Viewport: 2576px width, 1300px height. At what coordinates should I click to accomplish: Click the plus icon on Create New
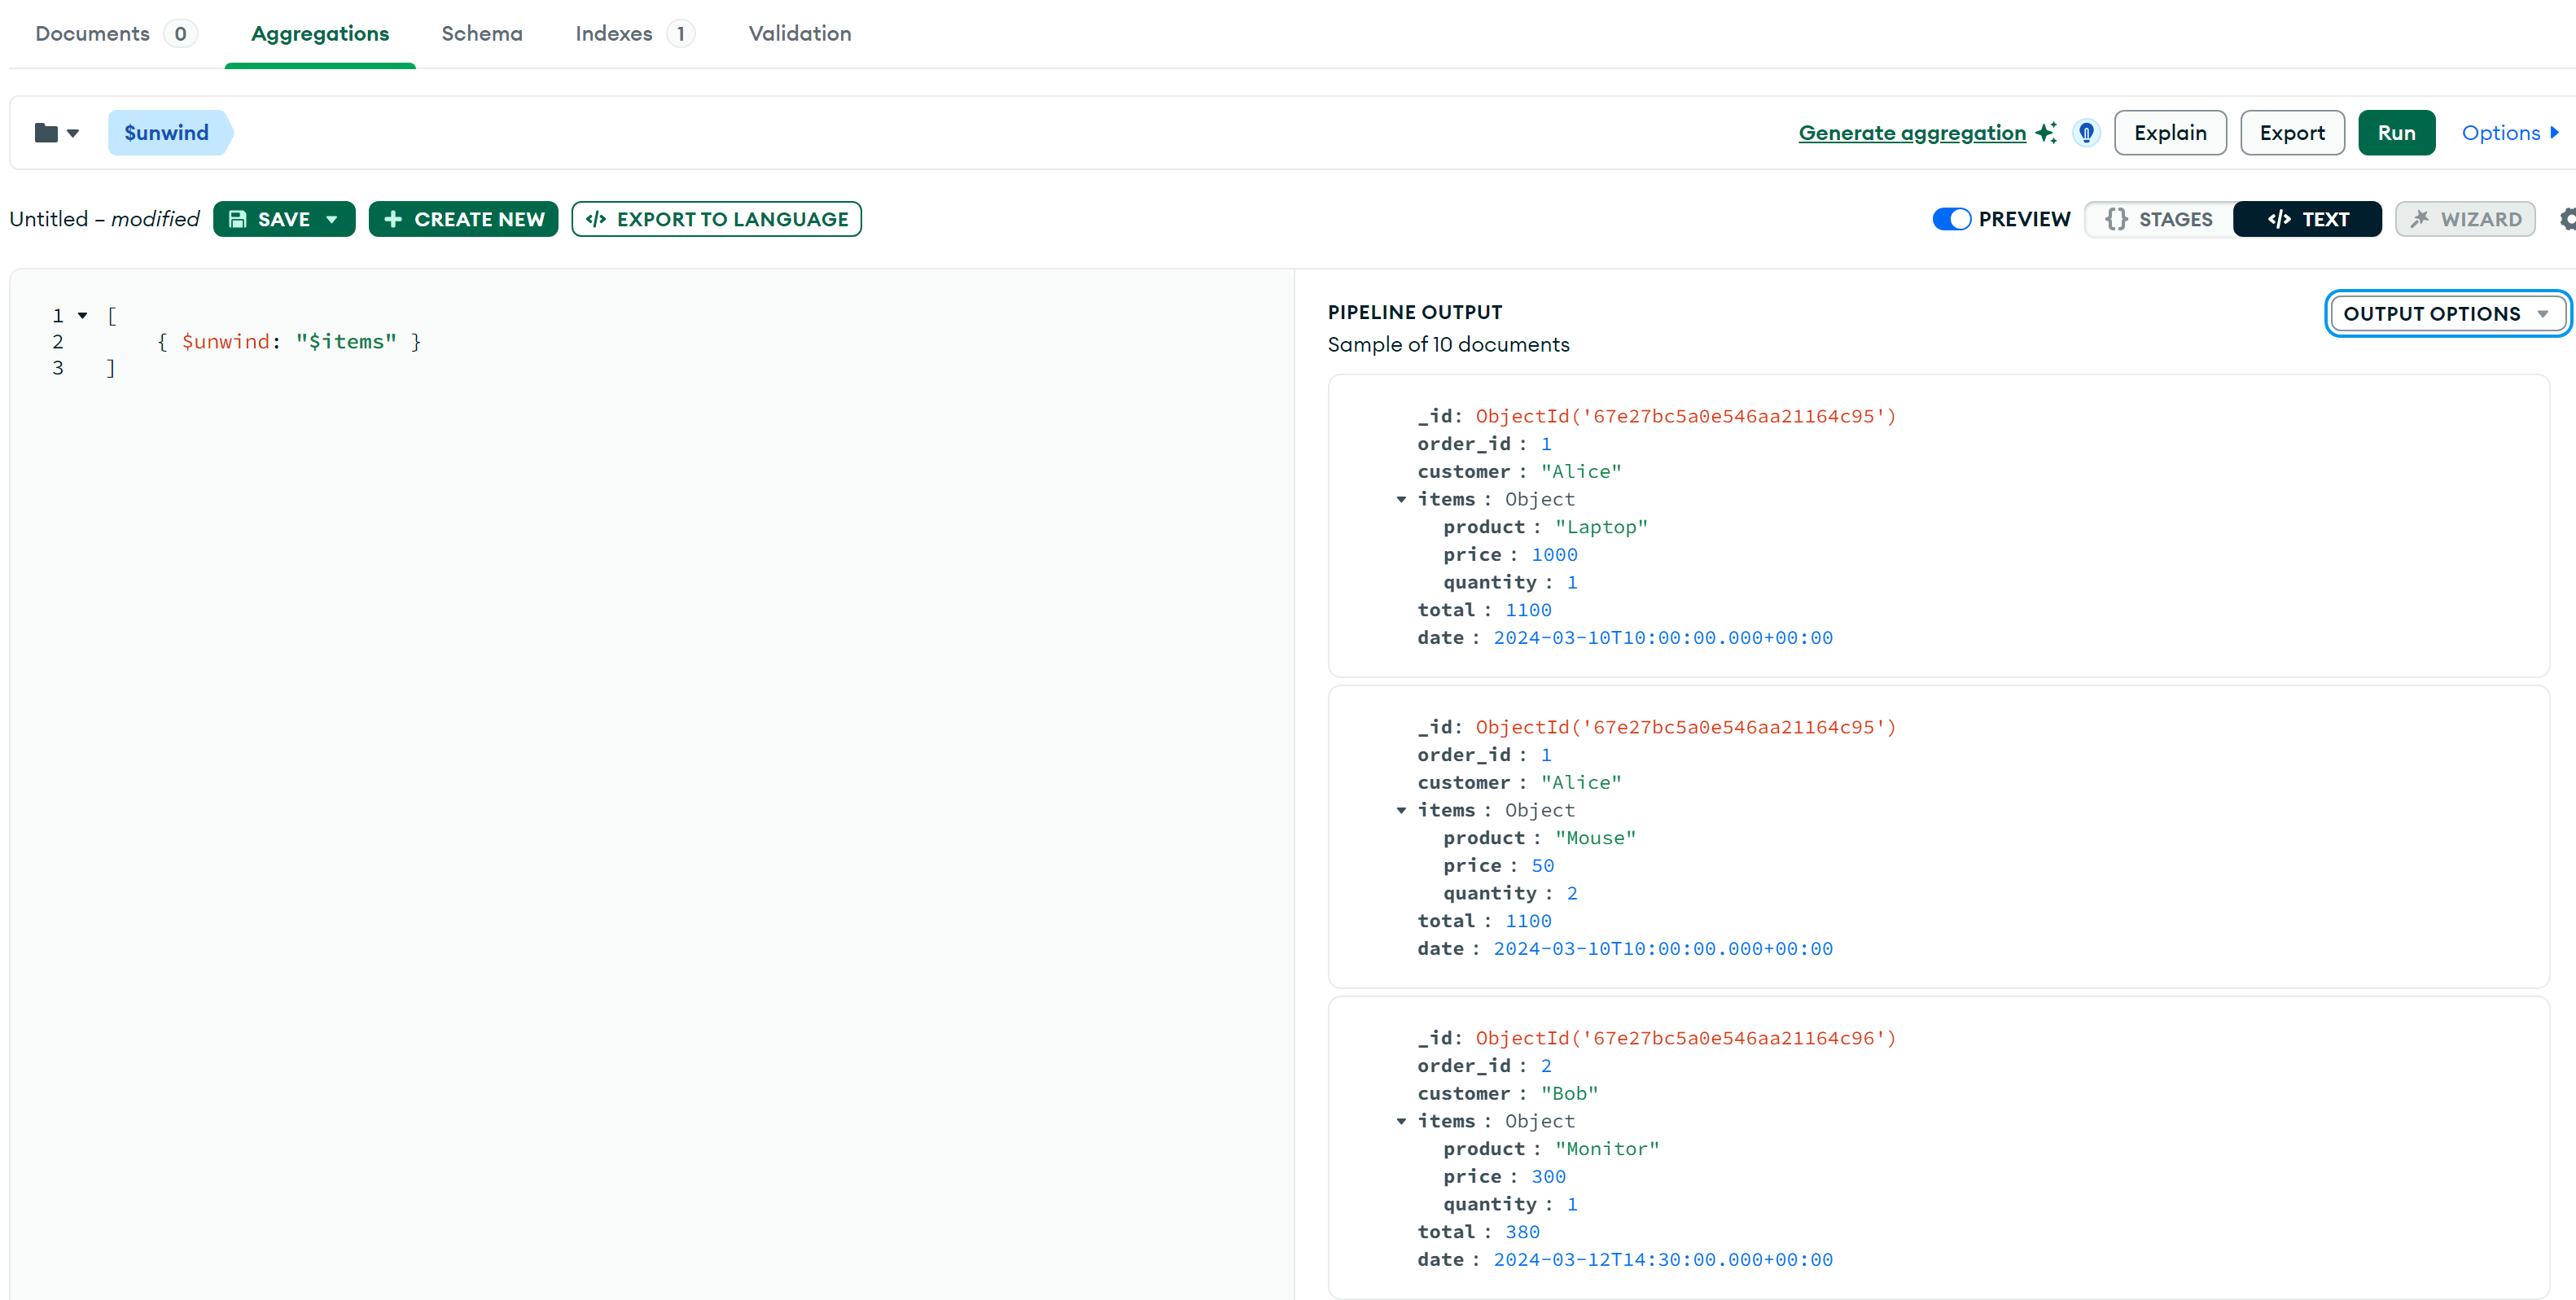pyautogui.click(x=393, y=219)
